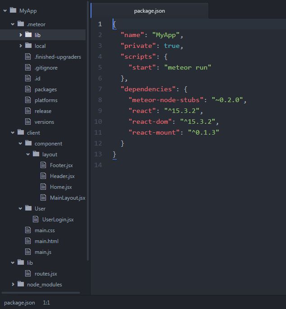Select the lib folder under .meteor

(43, 35)
